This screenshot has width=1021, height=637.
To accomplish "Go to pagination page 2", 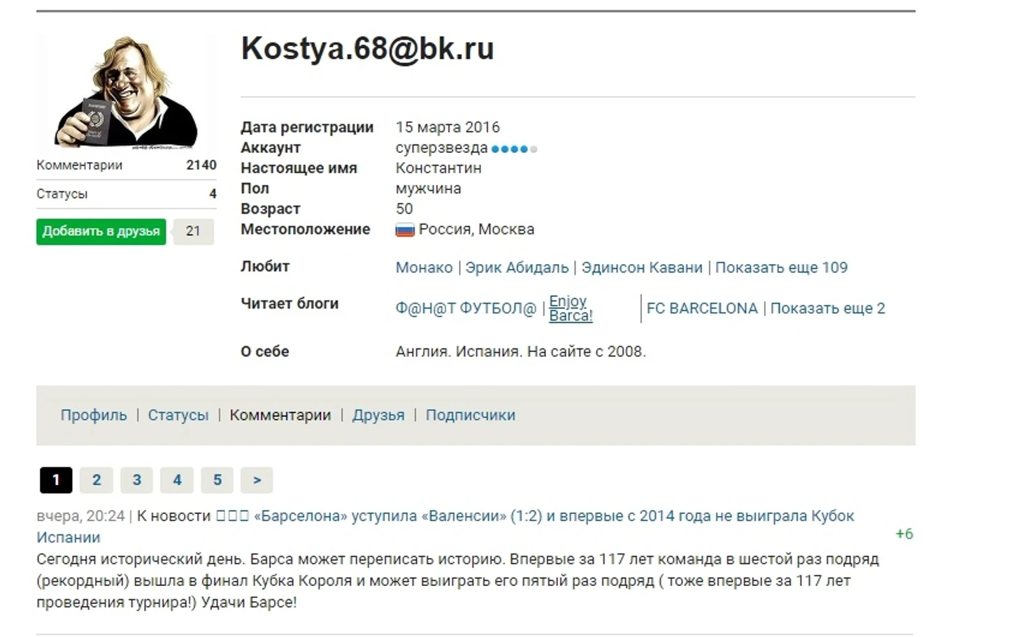I will pyautogui.click(x=97, y=480).
